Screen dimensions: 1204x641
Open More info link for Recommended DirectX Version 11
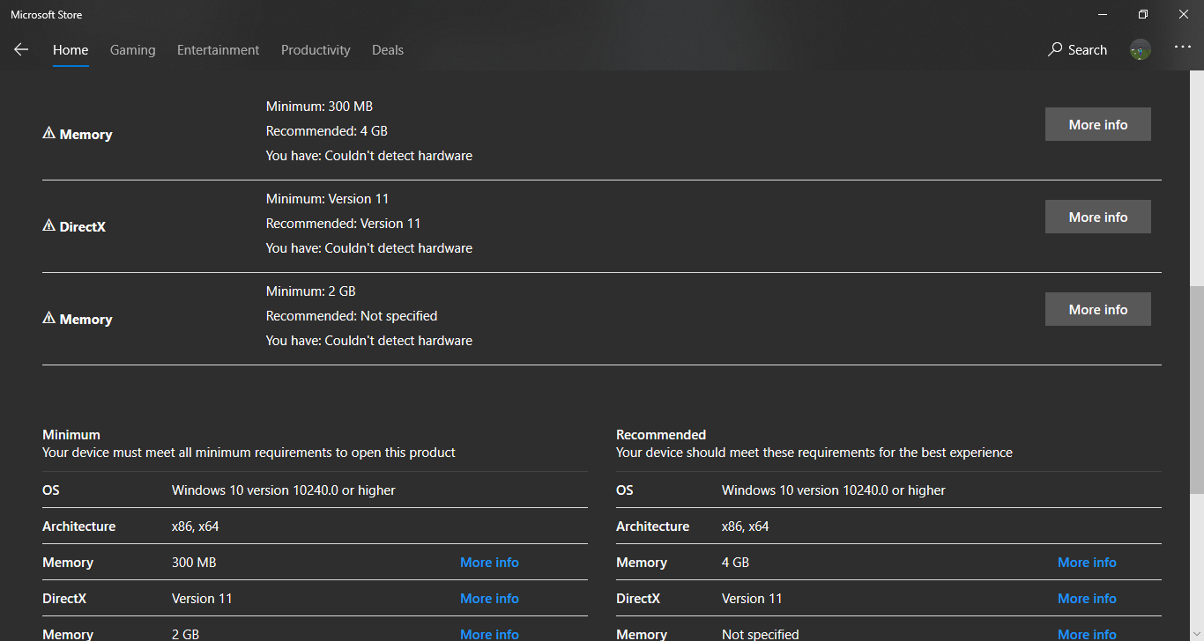click(x=1087, y=598)
